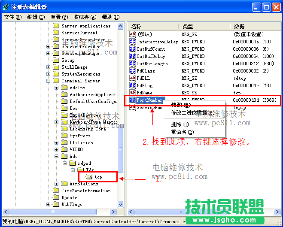The height and width of the screenshot is (227, 283).
Task: Click the WinStations folder icon
Action: point(64,184)
